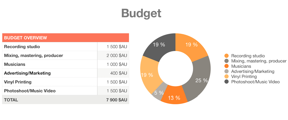Select the Vinyl Printing row label

18,82
